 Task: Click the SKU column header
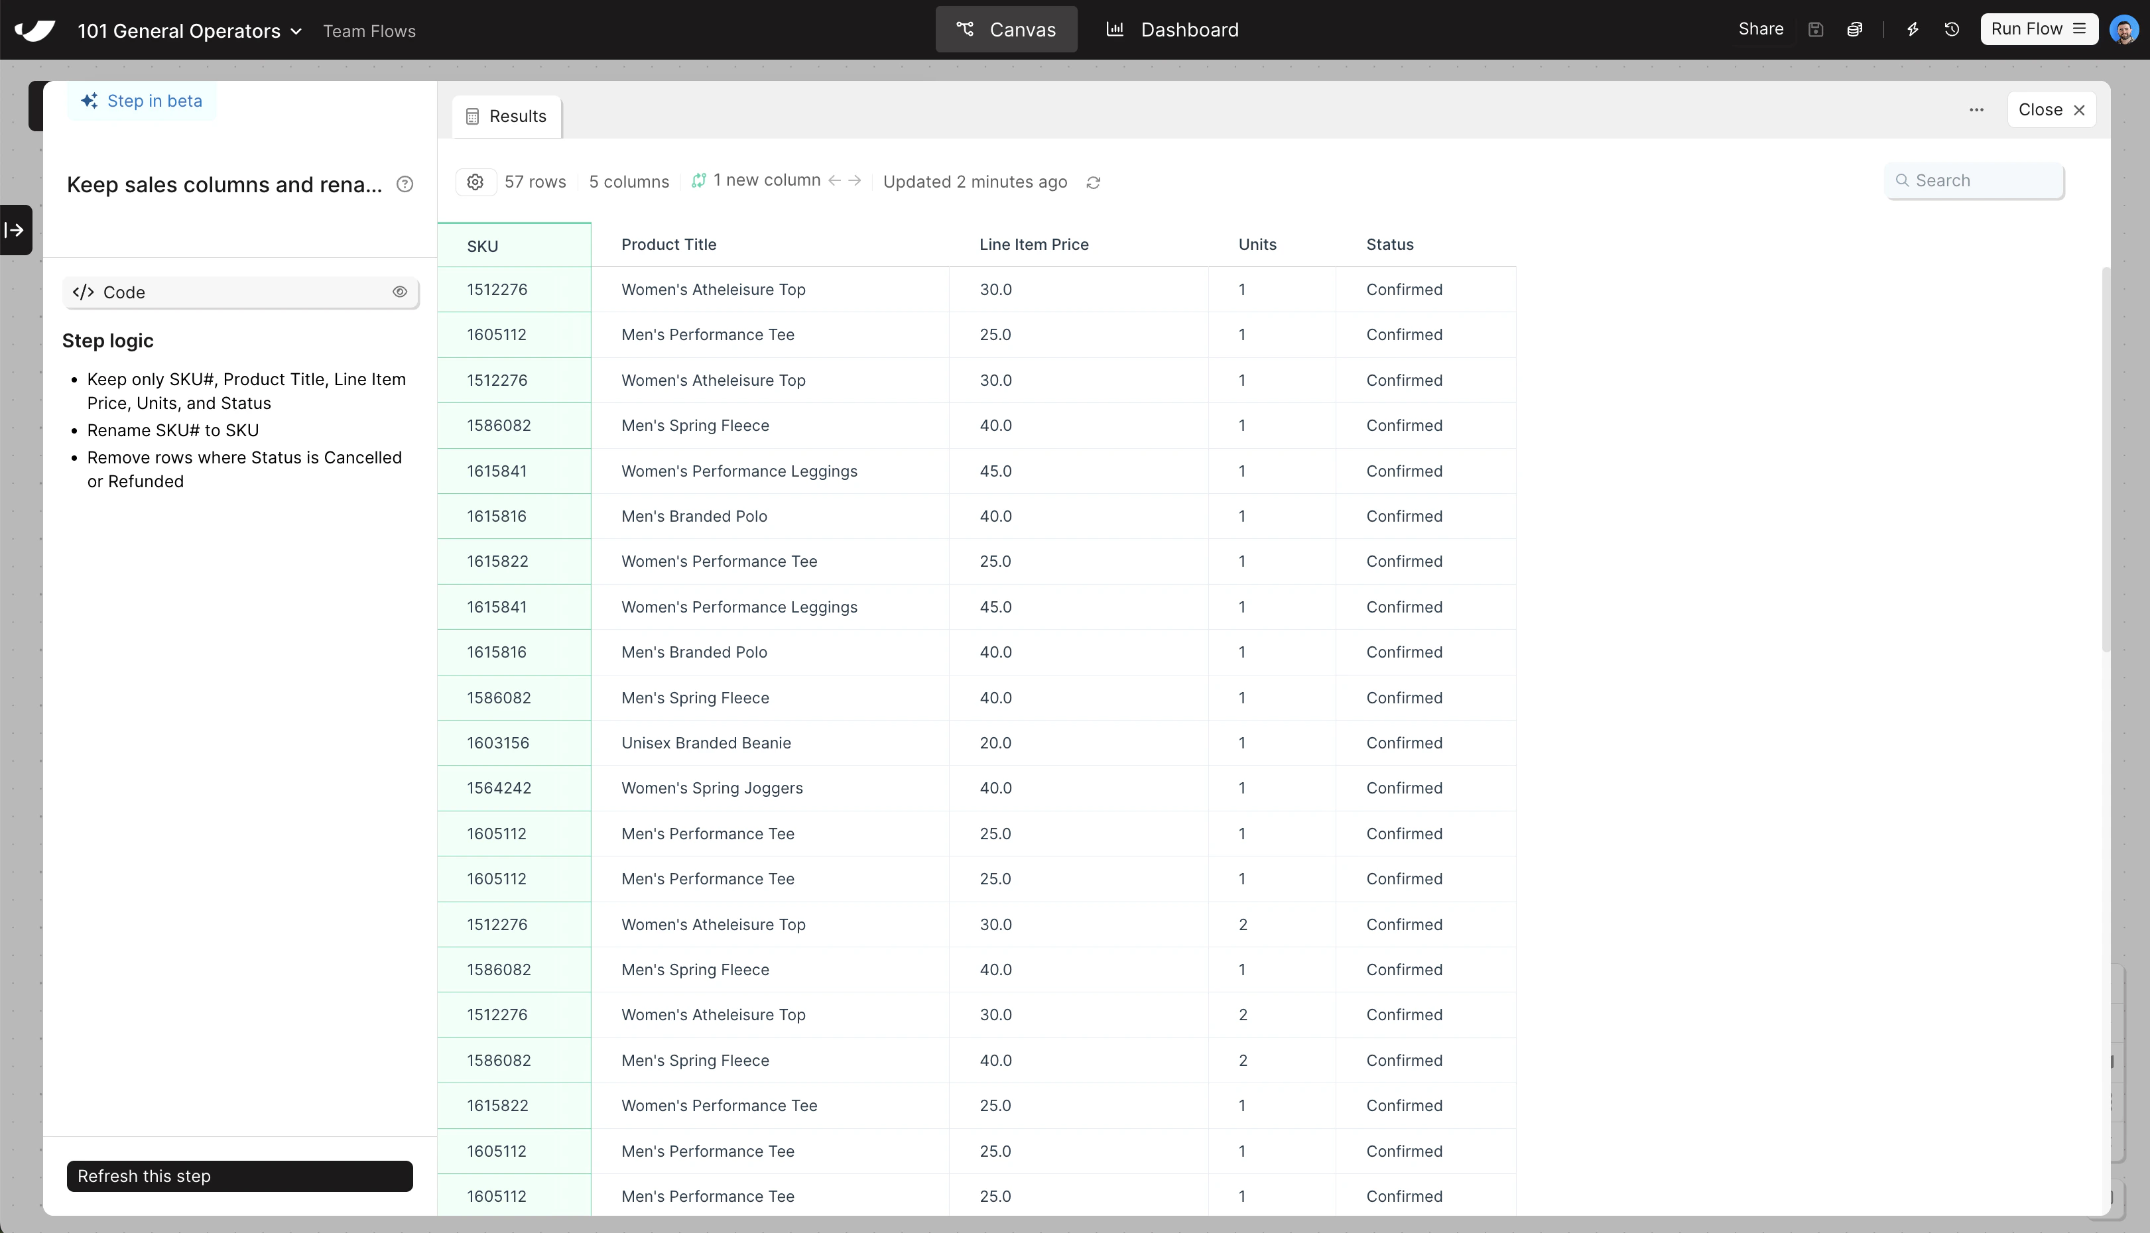click(x=514, y=245)
